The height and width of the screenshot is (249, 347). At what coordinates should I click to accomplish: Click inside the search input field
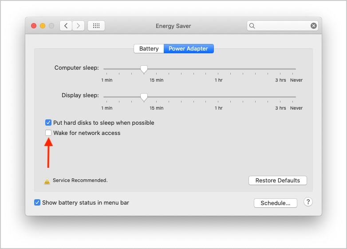point(282,26)
